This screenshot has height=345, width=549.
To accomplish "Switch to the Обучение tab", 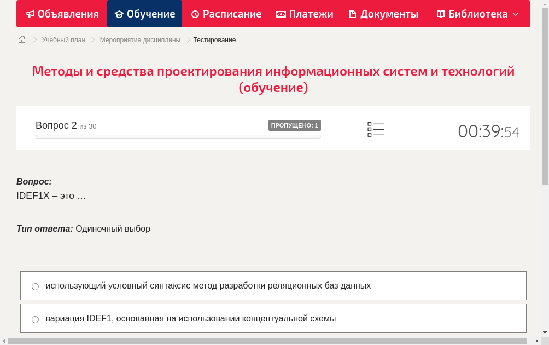I will coord(144,14).
